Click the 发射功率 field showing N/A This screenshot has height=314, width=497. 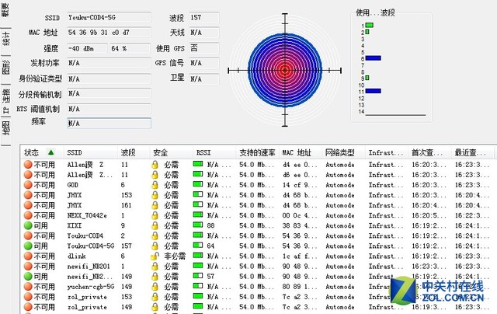pyautogui.click(x=109, y=63)
